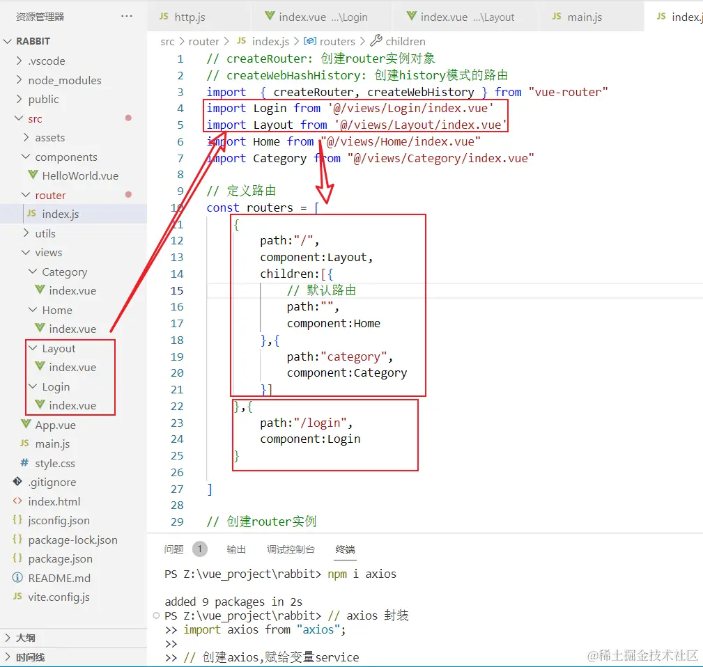The image size is (703, 667).
Task: Click the router breadcrumb segment
Action: 203,41
